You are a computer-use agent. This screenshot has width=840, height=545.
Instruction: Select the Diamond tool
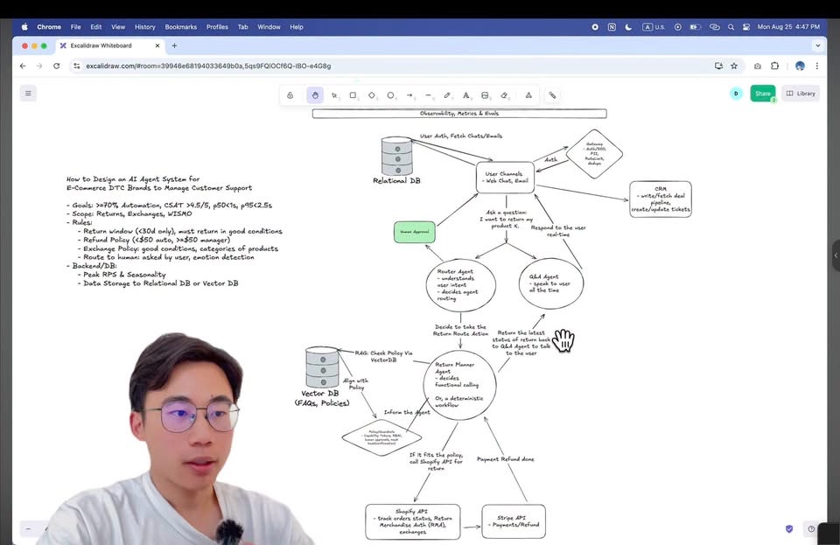point(372,95)
